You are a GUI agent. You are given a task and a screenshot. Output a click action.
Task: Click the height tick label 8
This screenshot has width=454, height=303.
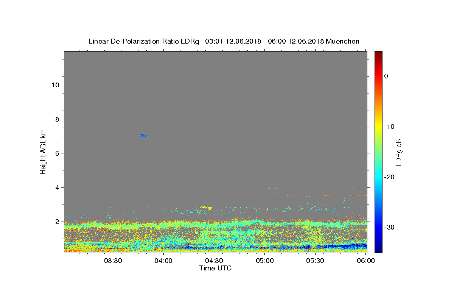(x=57, y=119)
